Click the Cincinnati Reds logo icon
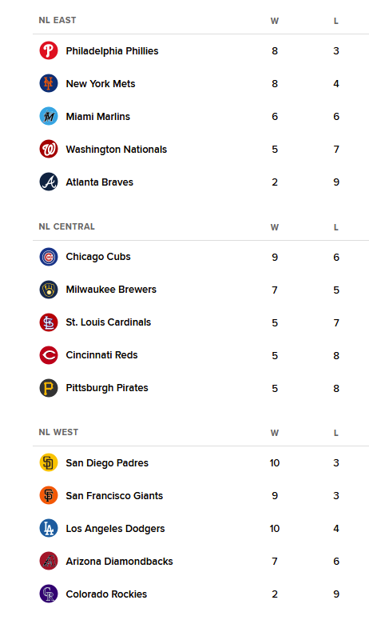Screen dimensions: 369x620 (x=49, y=355)
